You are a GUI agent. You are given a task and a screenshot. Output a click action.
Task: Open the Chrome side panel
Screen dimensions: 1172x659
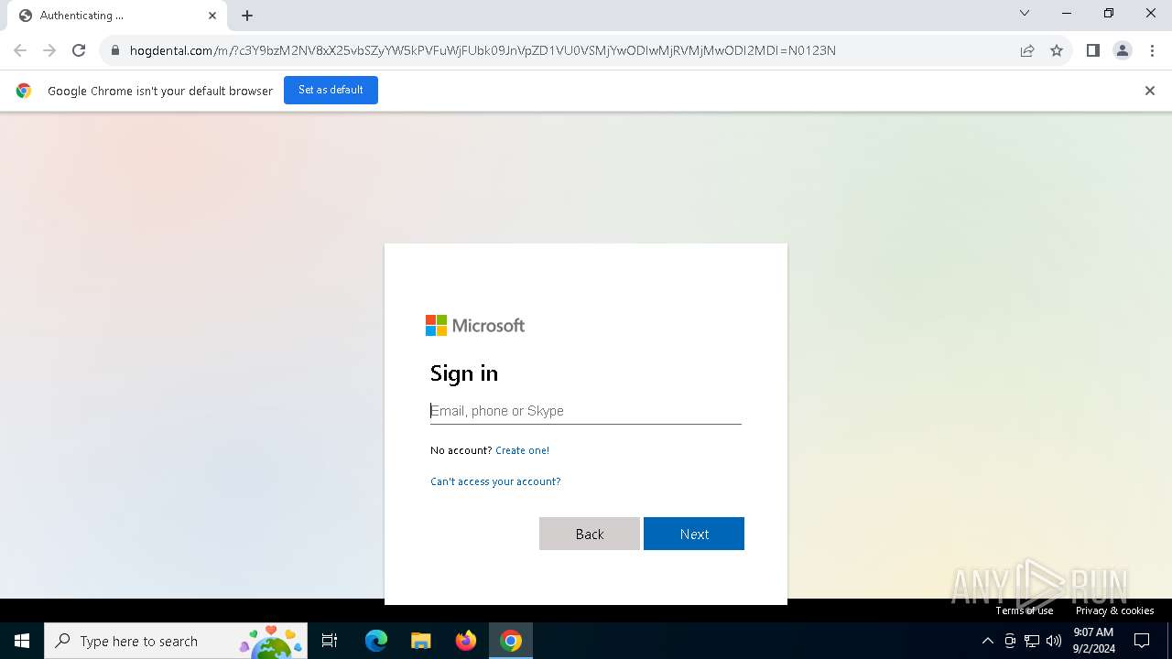click(1093, 50)
